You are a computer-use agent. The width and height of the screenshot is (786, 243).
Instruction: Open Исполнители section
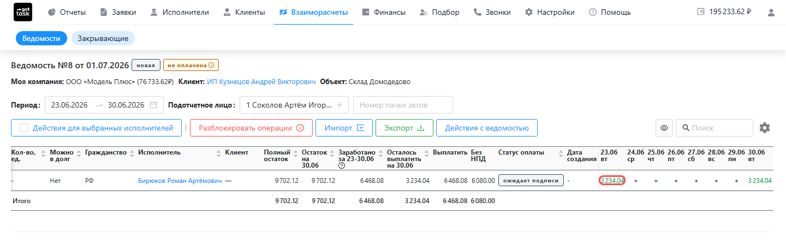pyautogui.click(x=179, y=12)
